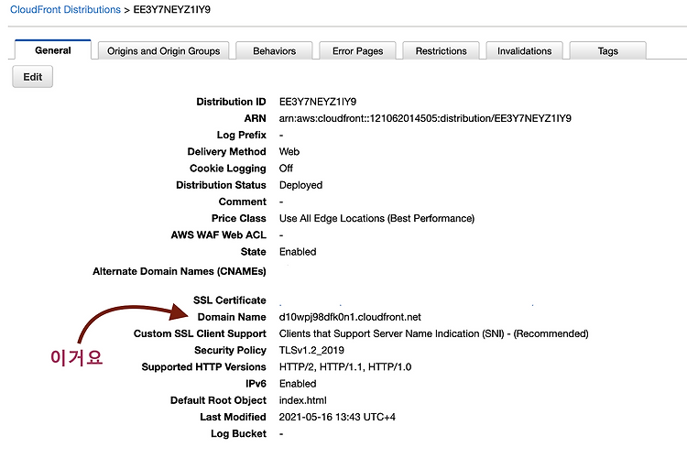687x469 pixels.
Task: Click the ARN value arn:aws:cloudfront distribution string
Action: pyautogui.click(x=425, y=118)
